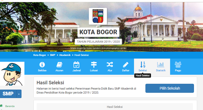Open the Aturan book icon

(x=59, y=65)
